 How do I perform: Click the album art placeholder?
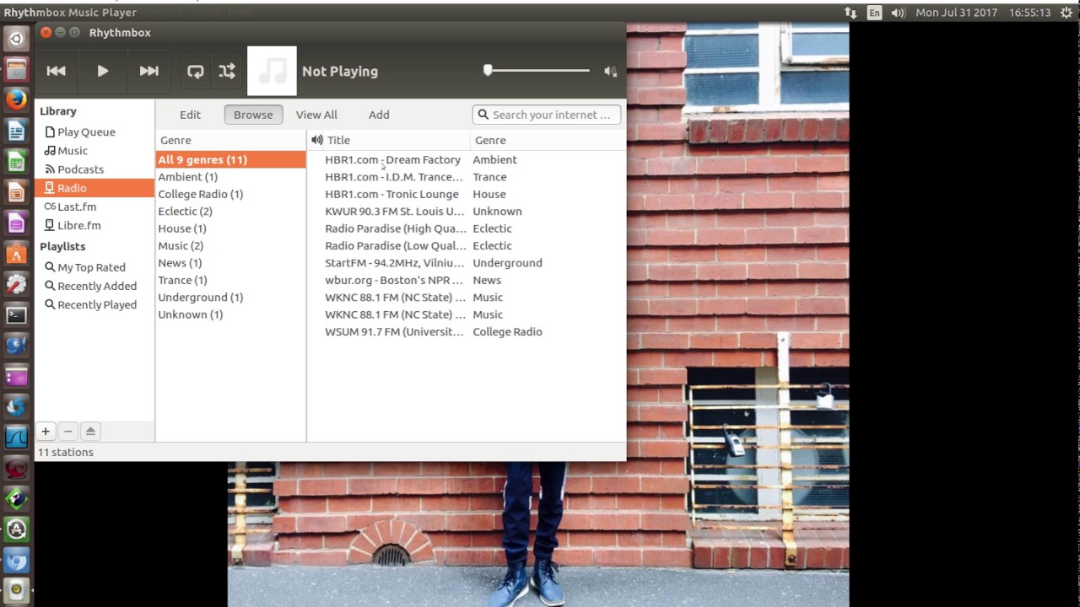(x=272, y=71)
